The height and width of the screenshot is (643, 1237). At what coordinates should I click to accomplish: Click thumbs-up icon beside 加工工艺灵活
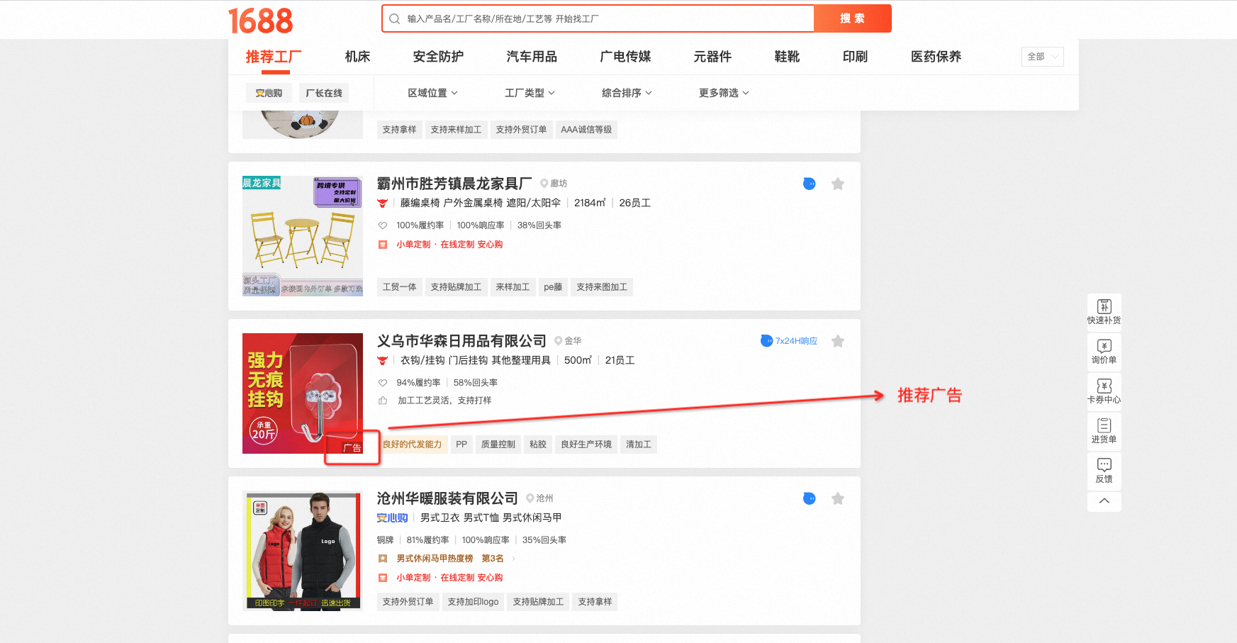coord(383,401)
